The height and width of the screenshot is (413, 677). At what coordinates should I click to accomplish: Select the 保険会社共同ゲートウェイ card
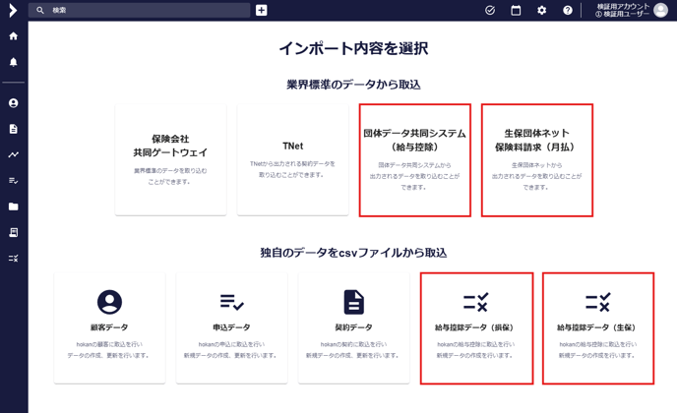[170, 160]
